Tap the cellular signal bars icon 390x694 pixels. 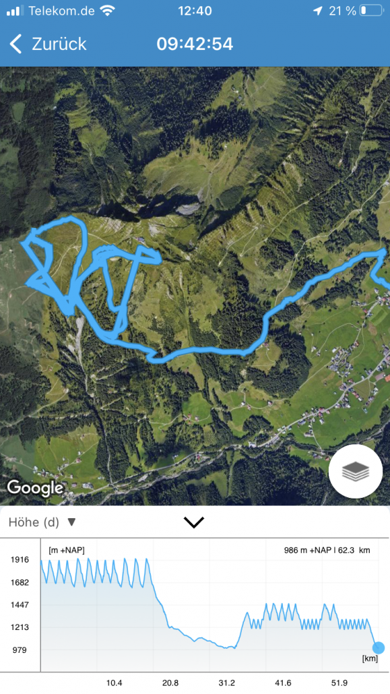pos(15,11)
